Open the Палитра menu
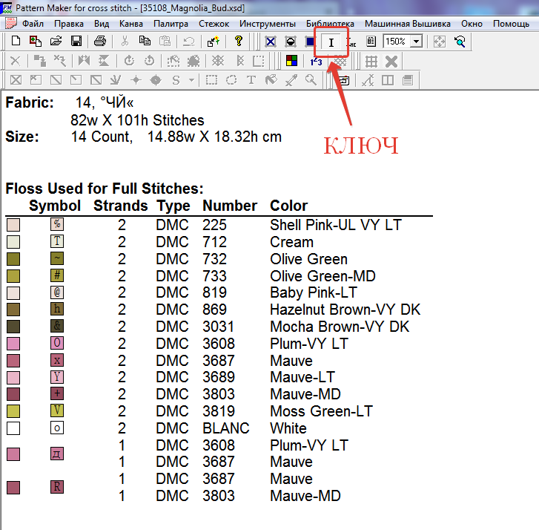 (171, 24)
